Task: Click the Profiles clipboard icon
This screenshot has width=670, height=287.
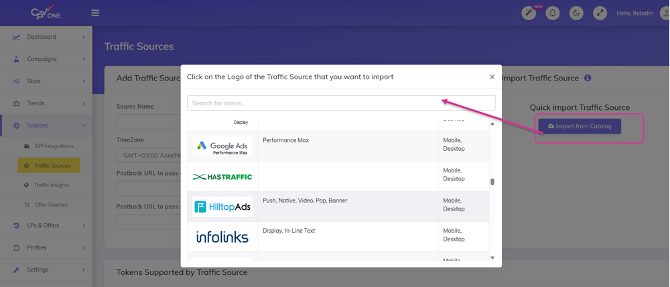Action: tap(16, 247)
